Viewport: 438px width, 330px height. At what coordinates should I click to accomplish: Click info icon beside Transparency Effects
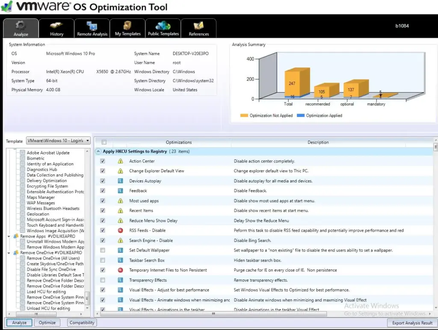tap(120, 280)
